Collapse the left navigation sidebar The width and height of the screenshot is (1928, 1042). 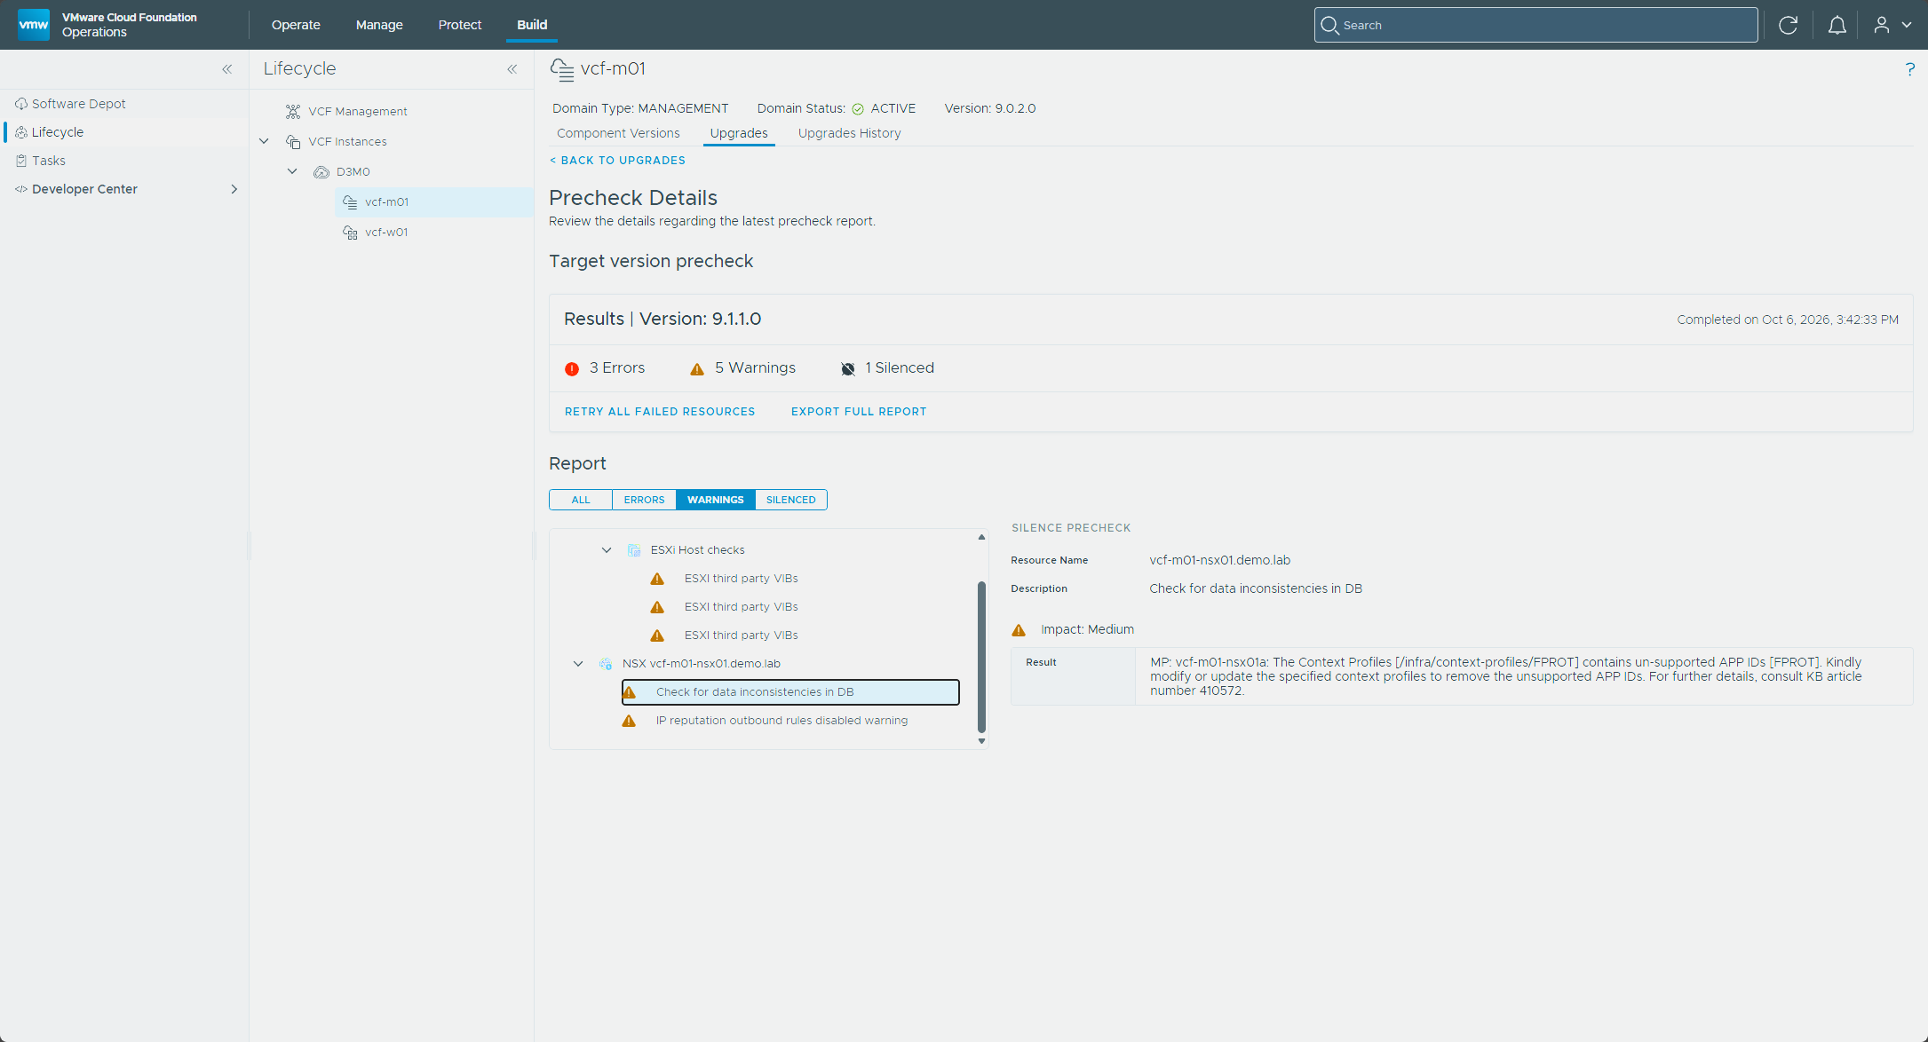tap(227, 69)
